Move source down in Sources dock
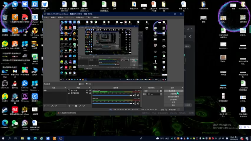The height and width of the screenshot is (141, 251). [83, 106]
